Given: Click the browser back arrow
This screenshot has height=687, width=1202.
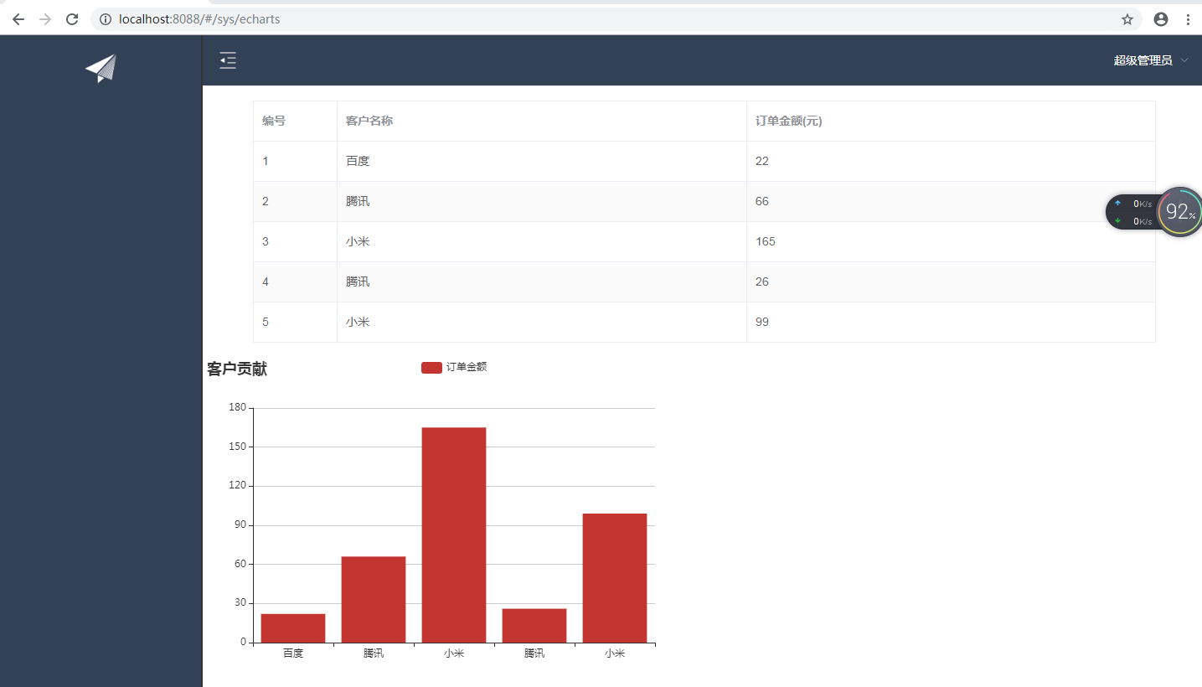Looking at the screenshot, I should [18, 19].
